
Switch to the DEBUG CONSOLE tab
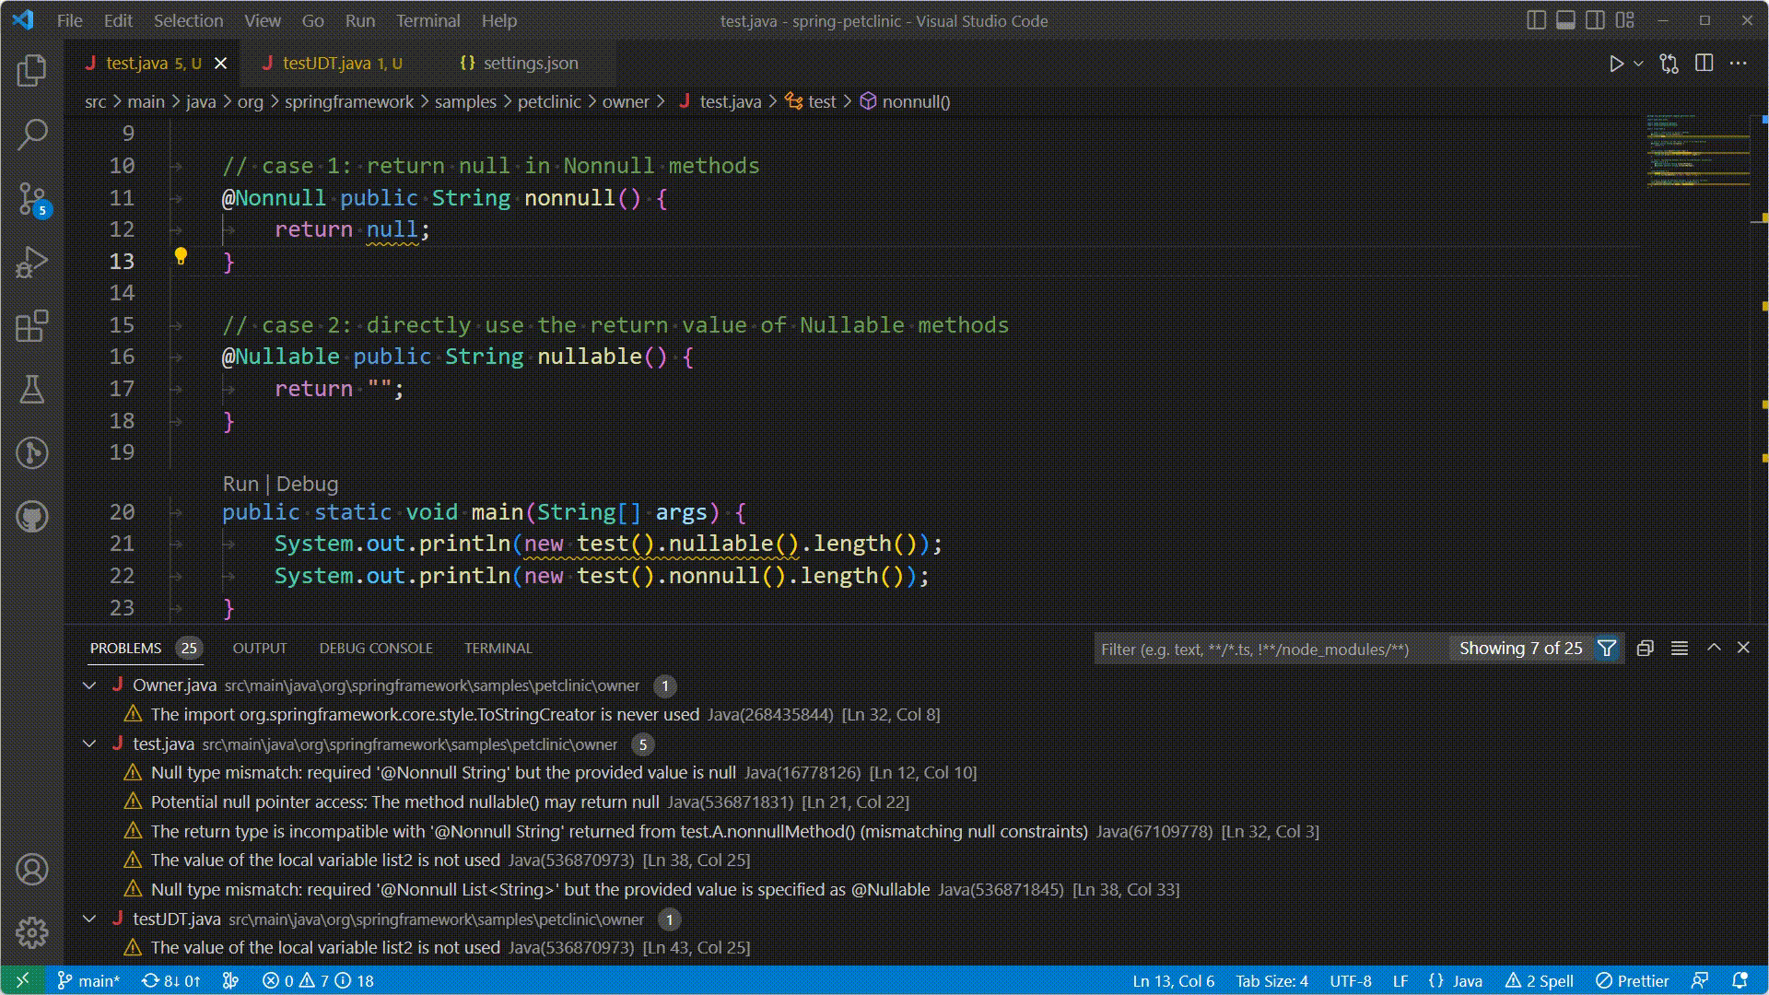coord(375,649)
